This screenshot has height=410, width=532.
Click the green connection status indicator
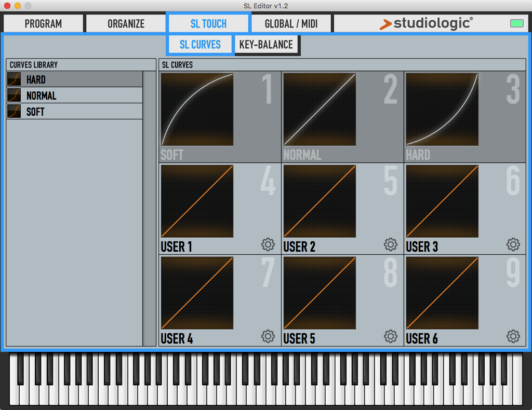click(x=517, y=23)
